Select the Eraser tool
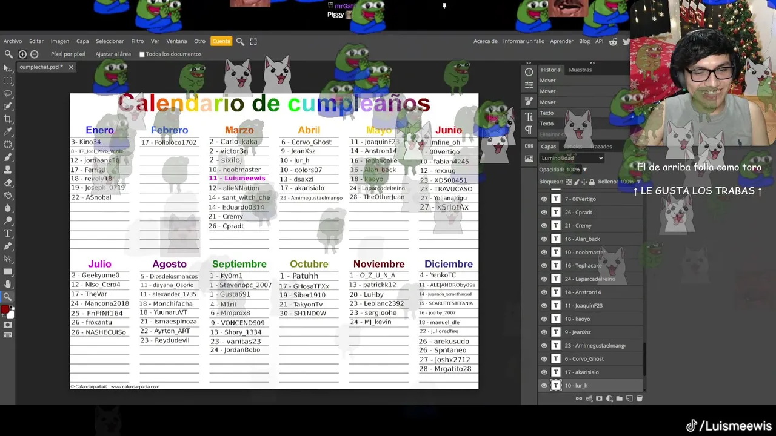776x436 pixels. pyautogui.click(x=8, y=183)
